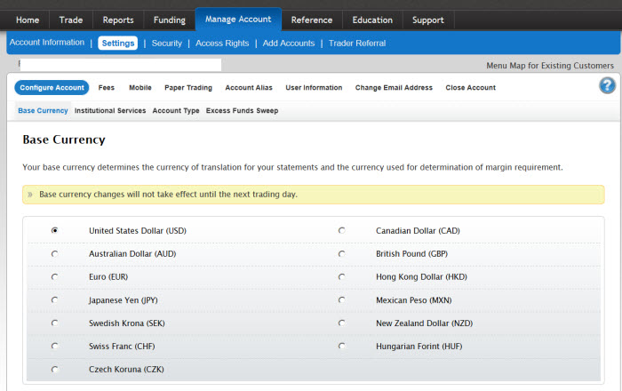This screenshot has width=622, height=391.
Task: Click the blank account field at top
Action: (x=120, y=65)
